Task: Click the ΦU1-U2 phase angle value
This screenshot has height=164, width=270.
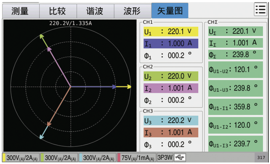Action: coord(236,70)
